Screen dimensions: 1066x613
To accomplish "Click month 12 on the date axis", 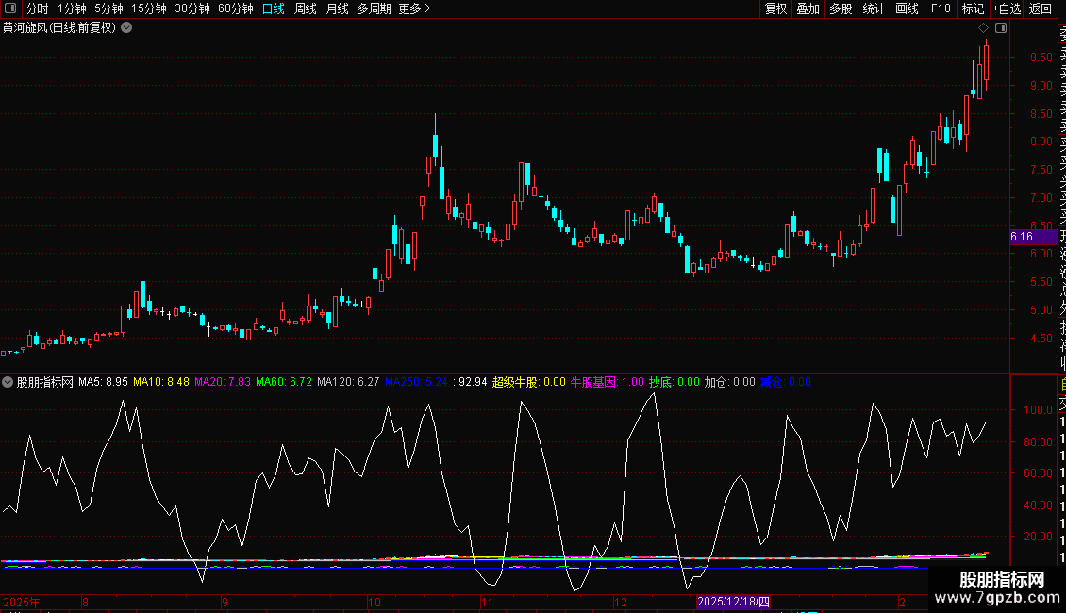I will point(620,602).
